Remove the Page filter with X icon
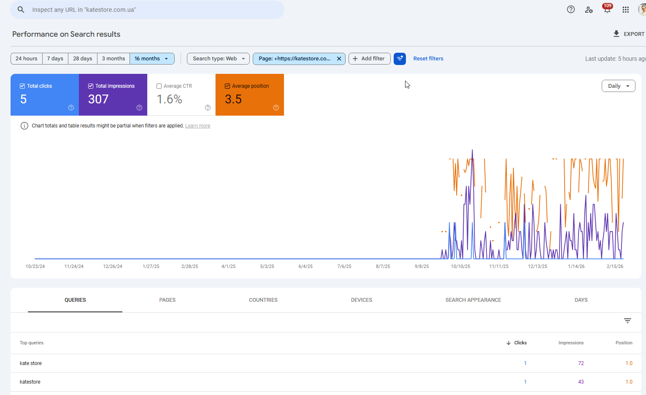 click(339, 59)
